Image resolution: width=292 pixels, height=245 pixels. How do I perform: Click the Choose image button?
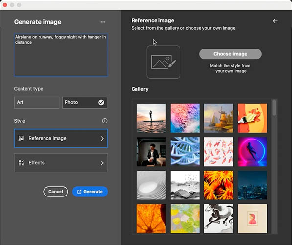pos(230,54)
